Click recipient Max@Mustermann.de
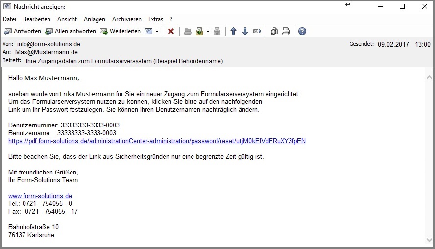Viewport: 435px width, 249px height. coord(47,52)
